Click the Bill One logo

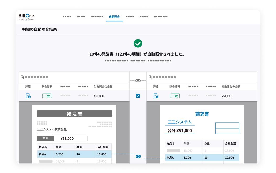(26, 17)
